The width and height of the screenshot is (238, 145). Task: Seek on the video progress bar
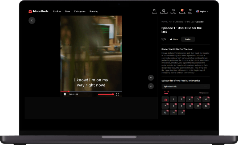[91, 91]
